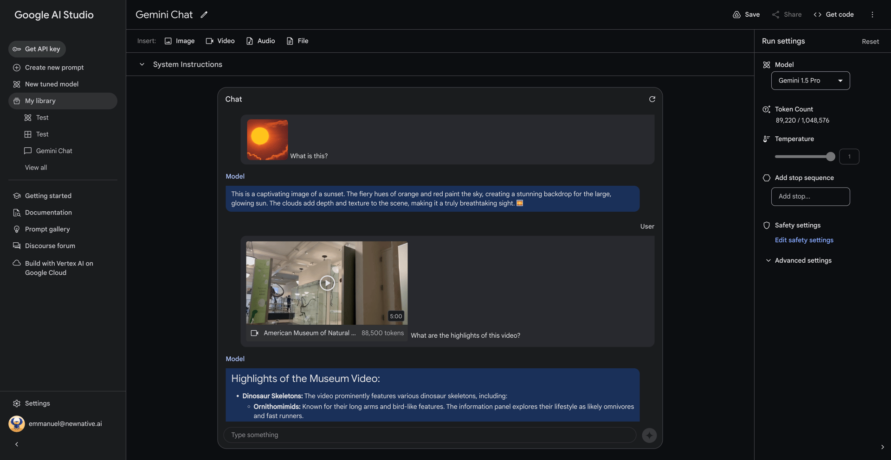
Task: Click the 88,500 tokens label
Action: pyautogui.click(x=382, y=333)
